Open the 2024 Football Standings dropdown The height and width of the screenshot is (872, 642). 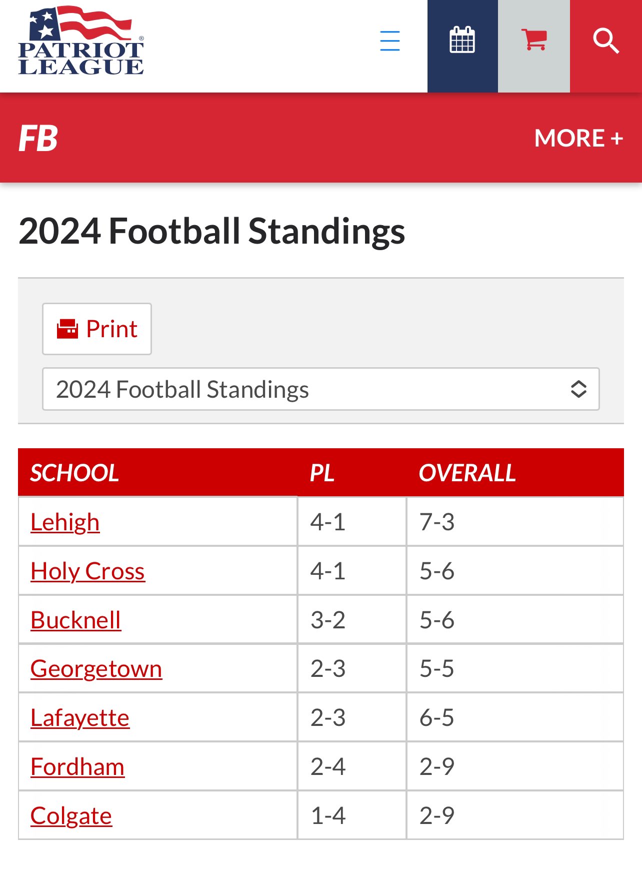(321, 389)
